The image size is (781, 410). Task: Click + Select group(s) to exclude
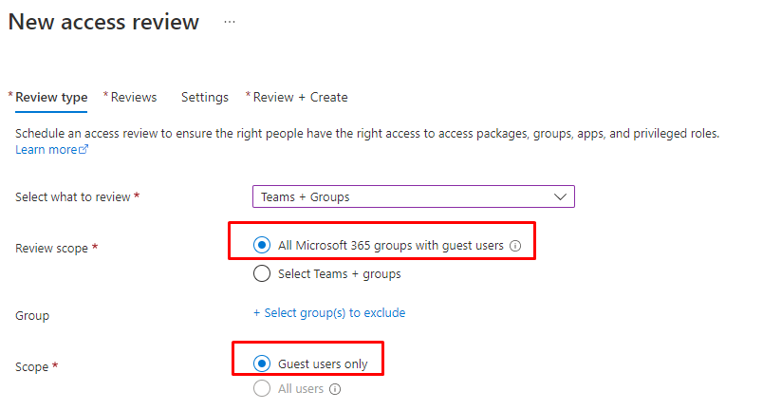coord(329,312)
